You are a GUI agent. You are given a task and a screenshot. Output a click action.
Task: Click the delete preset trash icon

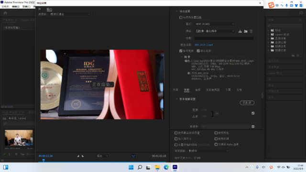[251, 31]
